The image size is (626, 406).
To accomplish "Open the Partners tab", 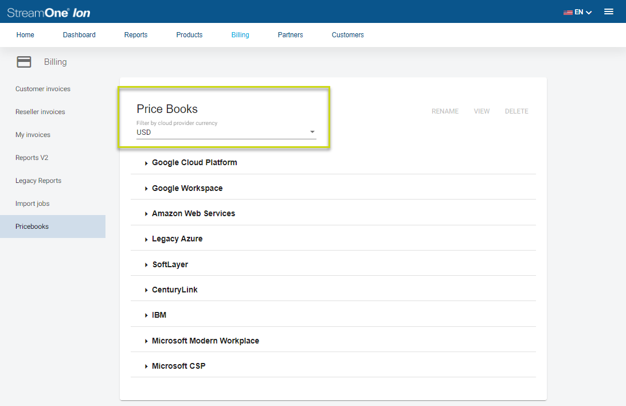I will 290,35.
